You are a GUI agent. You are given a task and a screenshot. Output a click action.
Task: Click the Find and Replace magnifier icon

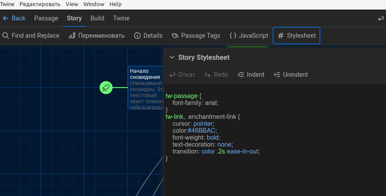pyautogui.click(x=5, y=36)
